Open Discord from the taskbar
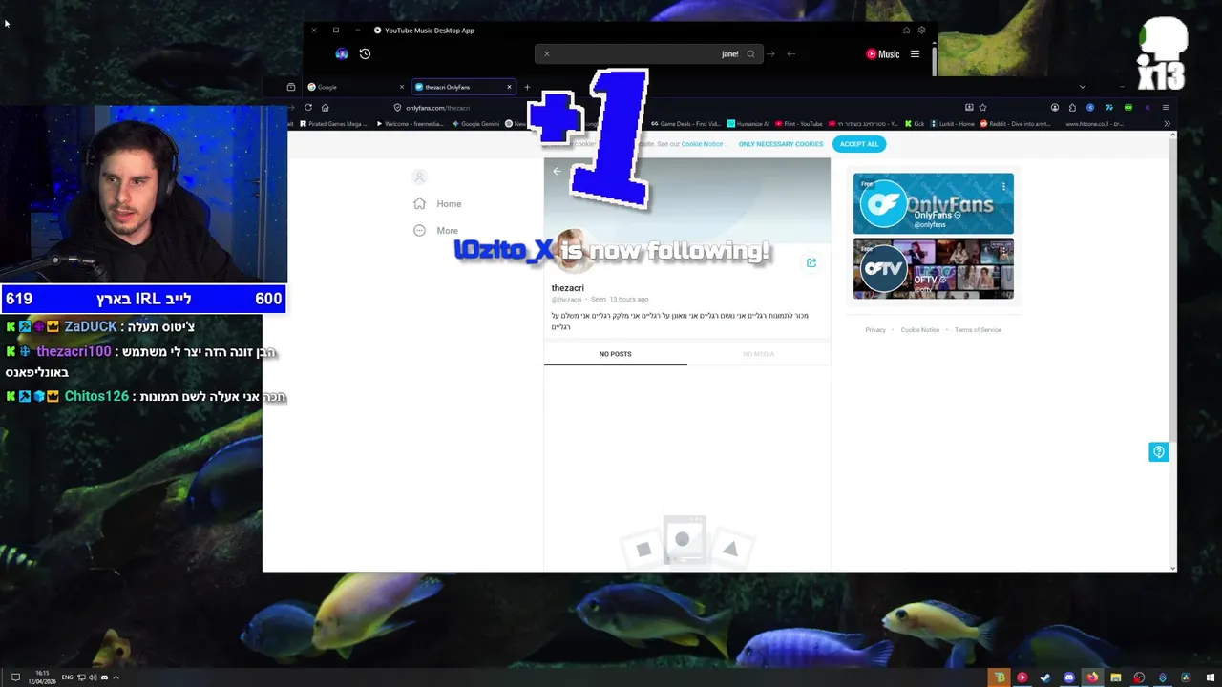Screen dimensions: 1222x687 (1069, 677)
